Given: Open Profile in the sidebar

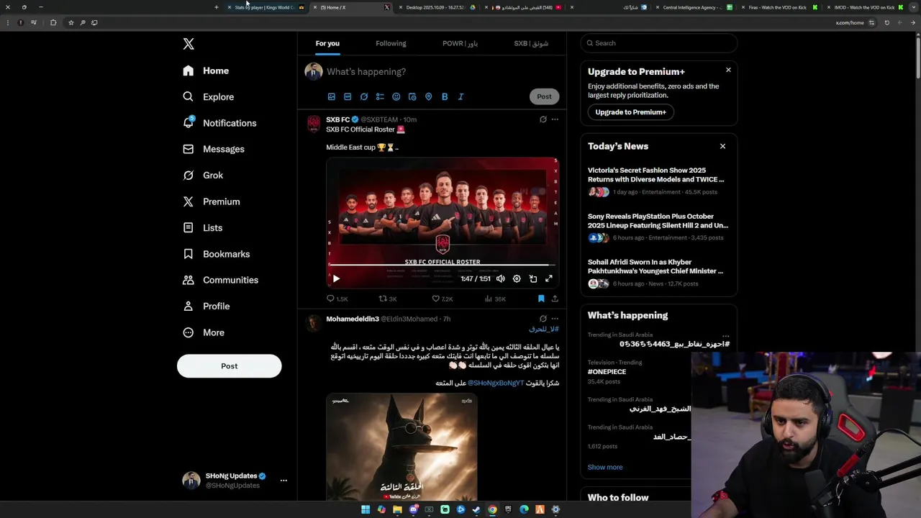Looking at the screenshot, I should (x=207, y=306).
